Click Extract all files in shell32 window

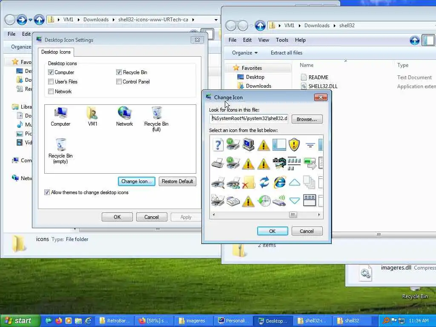(x=287, y=53)
